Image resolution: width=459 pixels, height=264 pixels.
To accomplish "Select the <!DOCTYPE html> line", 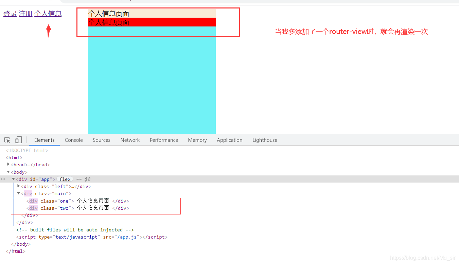I will [27, 150].
